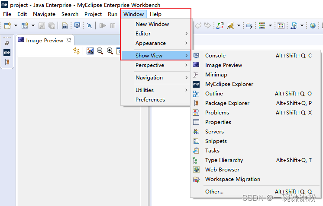Open the dropdown beside document-globe icon
323x206 pixels.
click(x=302, y=25)
